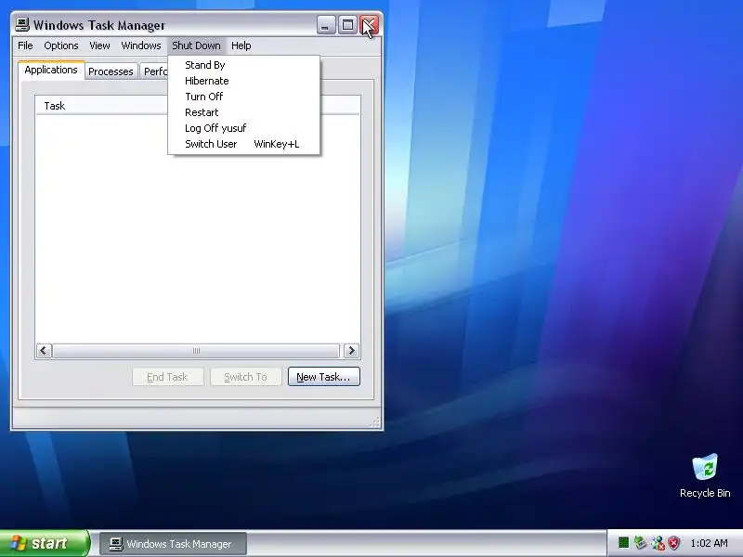The width and height of the screenshot is (743, 557).
Task: Click the red security shield tray icon
Action: [674, 543]
